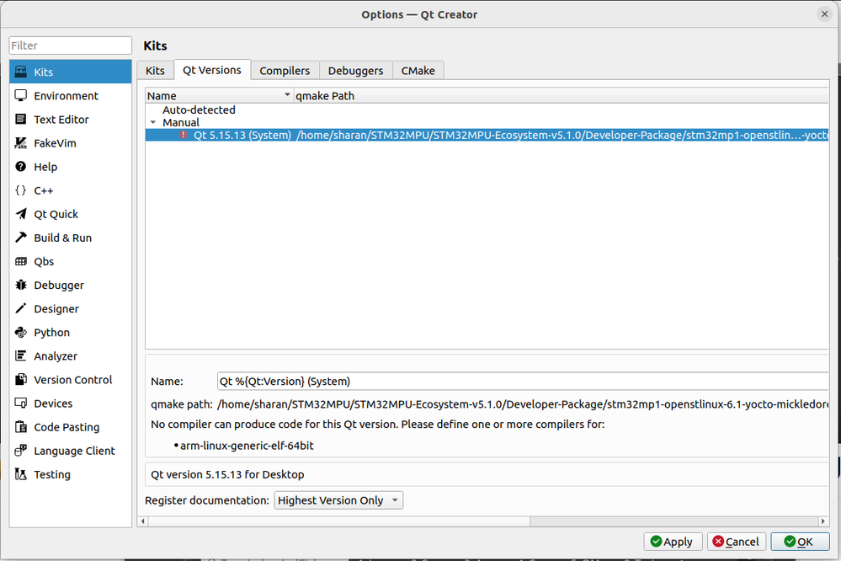Click the FakeVim settings icon
The width and height of the screenshot is (841, 561).
tap(21, 143)
